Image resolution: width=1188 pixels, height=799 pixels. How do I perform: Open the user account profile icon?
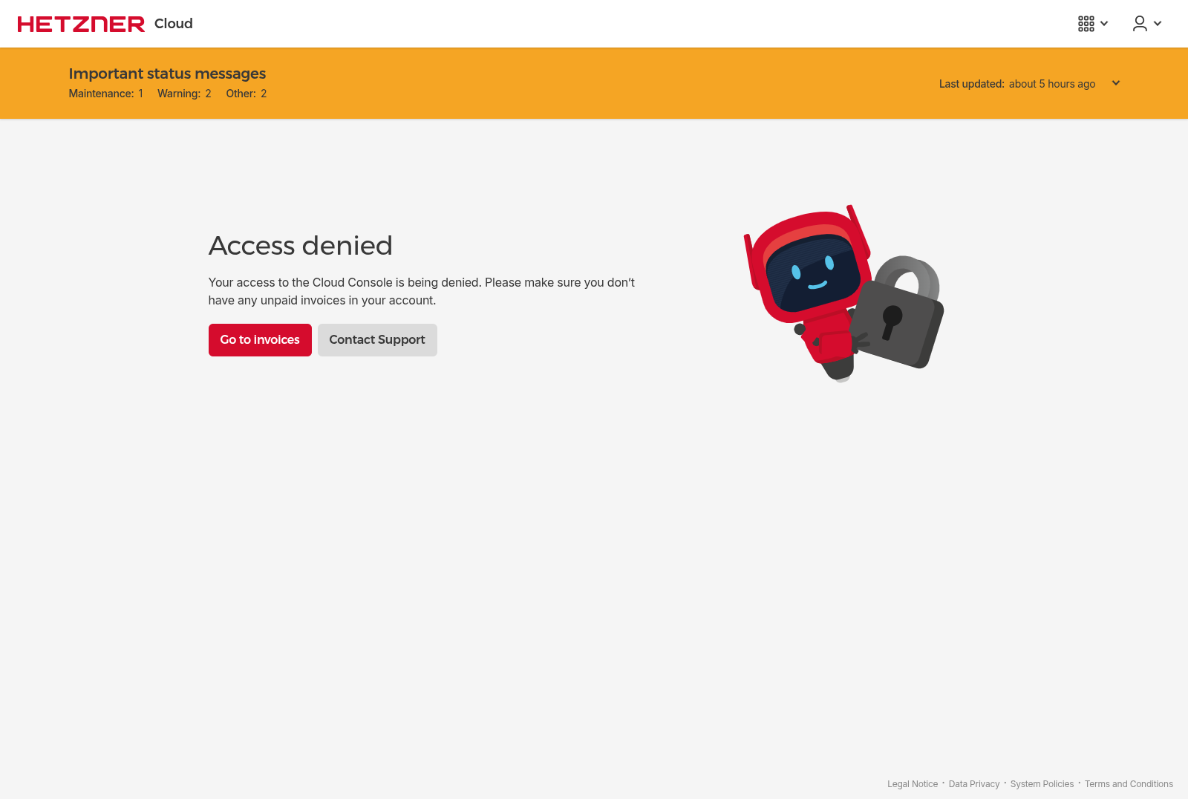pos(1139,24)
